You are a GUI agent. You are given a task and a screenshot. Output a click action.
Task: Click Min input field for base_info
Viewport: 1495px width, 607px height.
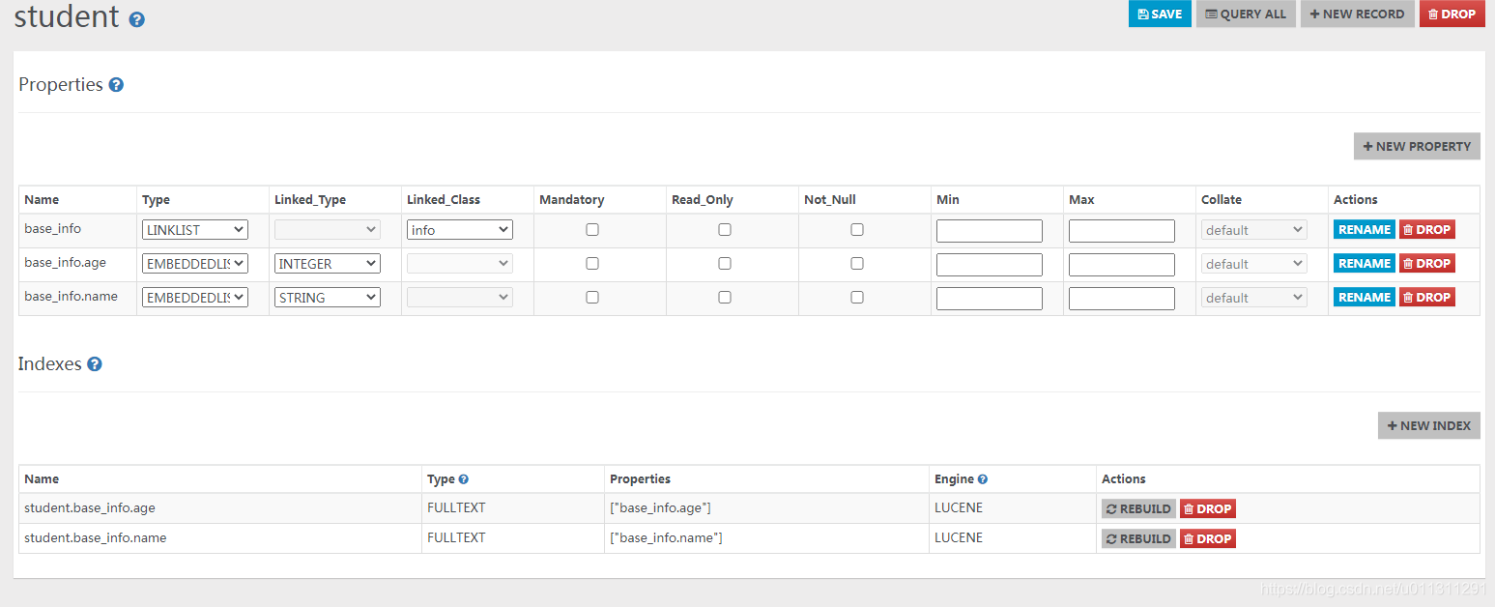[990, 231]
